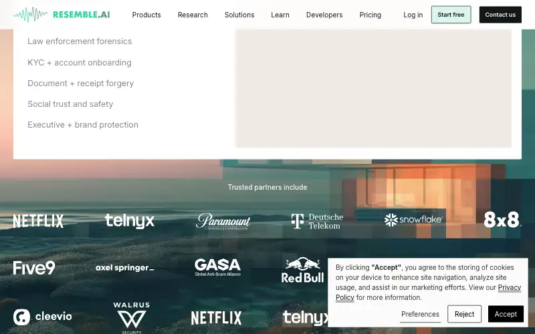
Task: Select KYC + account onboarding use case
Action: pyautogui.click(x=80, y=63)
